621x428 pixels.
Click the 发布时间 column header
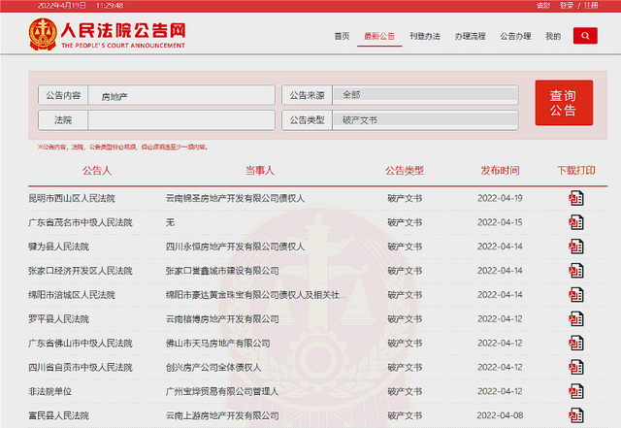click(500, 171)
